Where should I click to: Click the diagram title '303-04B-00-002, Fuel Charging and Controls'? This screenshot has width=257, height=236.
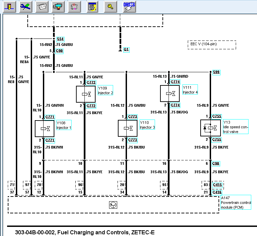pos(85,232)
